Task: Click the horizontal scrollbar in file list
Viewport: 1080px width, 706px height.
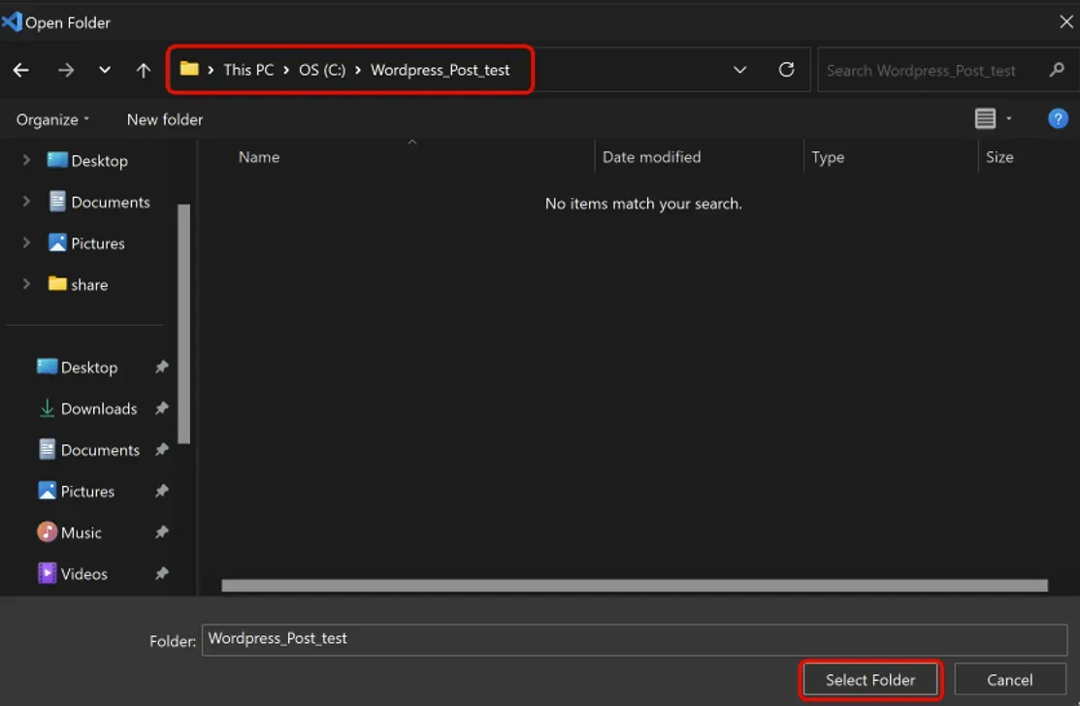Action: (x=635, y=586)
